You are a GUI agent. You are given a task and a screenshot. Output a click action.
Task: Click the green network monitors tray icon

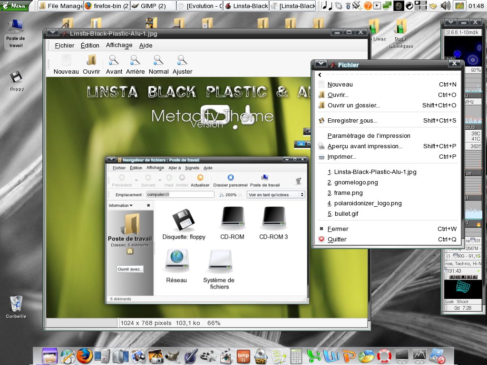click(x=387, y=6)
